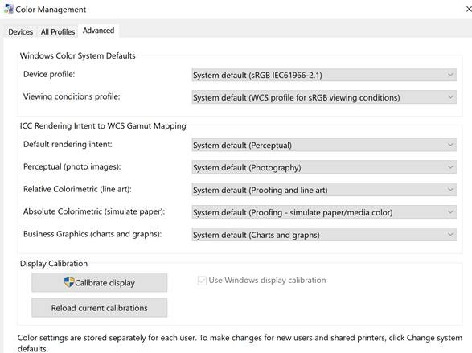Toggle Use Windows display calibration checkbox
This screenshot has height=353, width=472.
(202, 281)
